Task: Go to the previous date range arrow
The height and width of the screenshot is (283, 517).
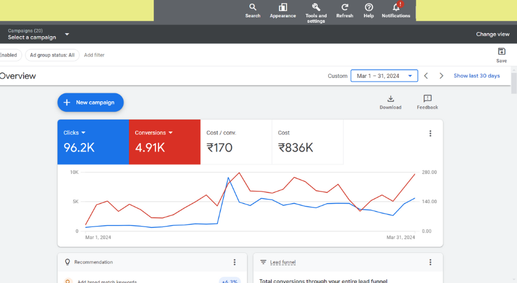Action: (x=426, y=76)
